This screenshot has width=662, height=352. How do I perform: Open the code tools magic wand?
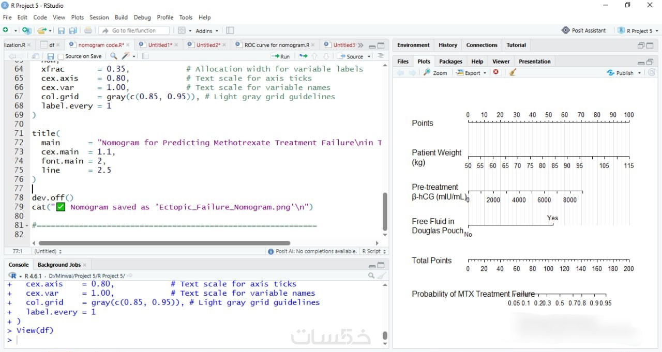126,56
